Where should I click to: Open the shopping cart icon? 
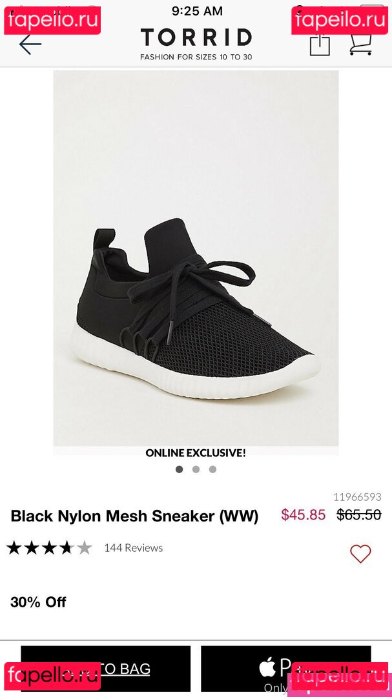[x=360, y=45]
